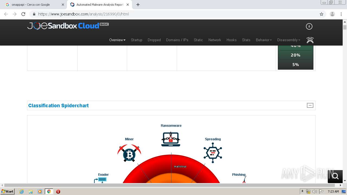Screen dimensions: 347x195
Task: Click the horizontal scrollbar track
Action: (171, 185)
